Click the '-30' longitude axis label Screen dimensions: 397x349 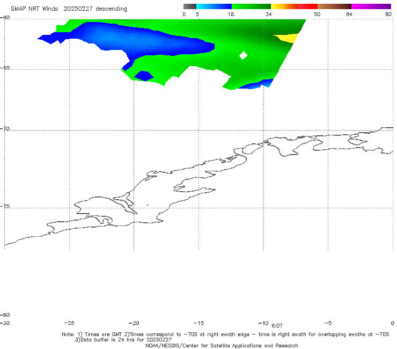5,323
